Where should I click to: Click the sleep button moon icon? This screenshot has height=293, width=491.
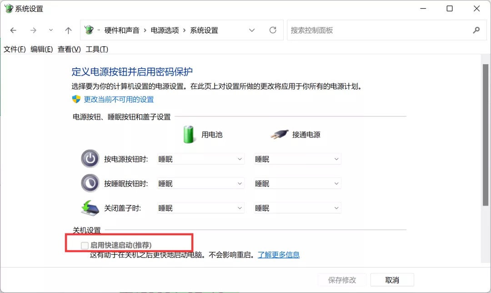[90, 183]
